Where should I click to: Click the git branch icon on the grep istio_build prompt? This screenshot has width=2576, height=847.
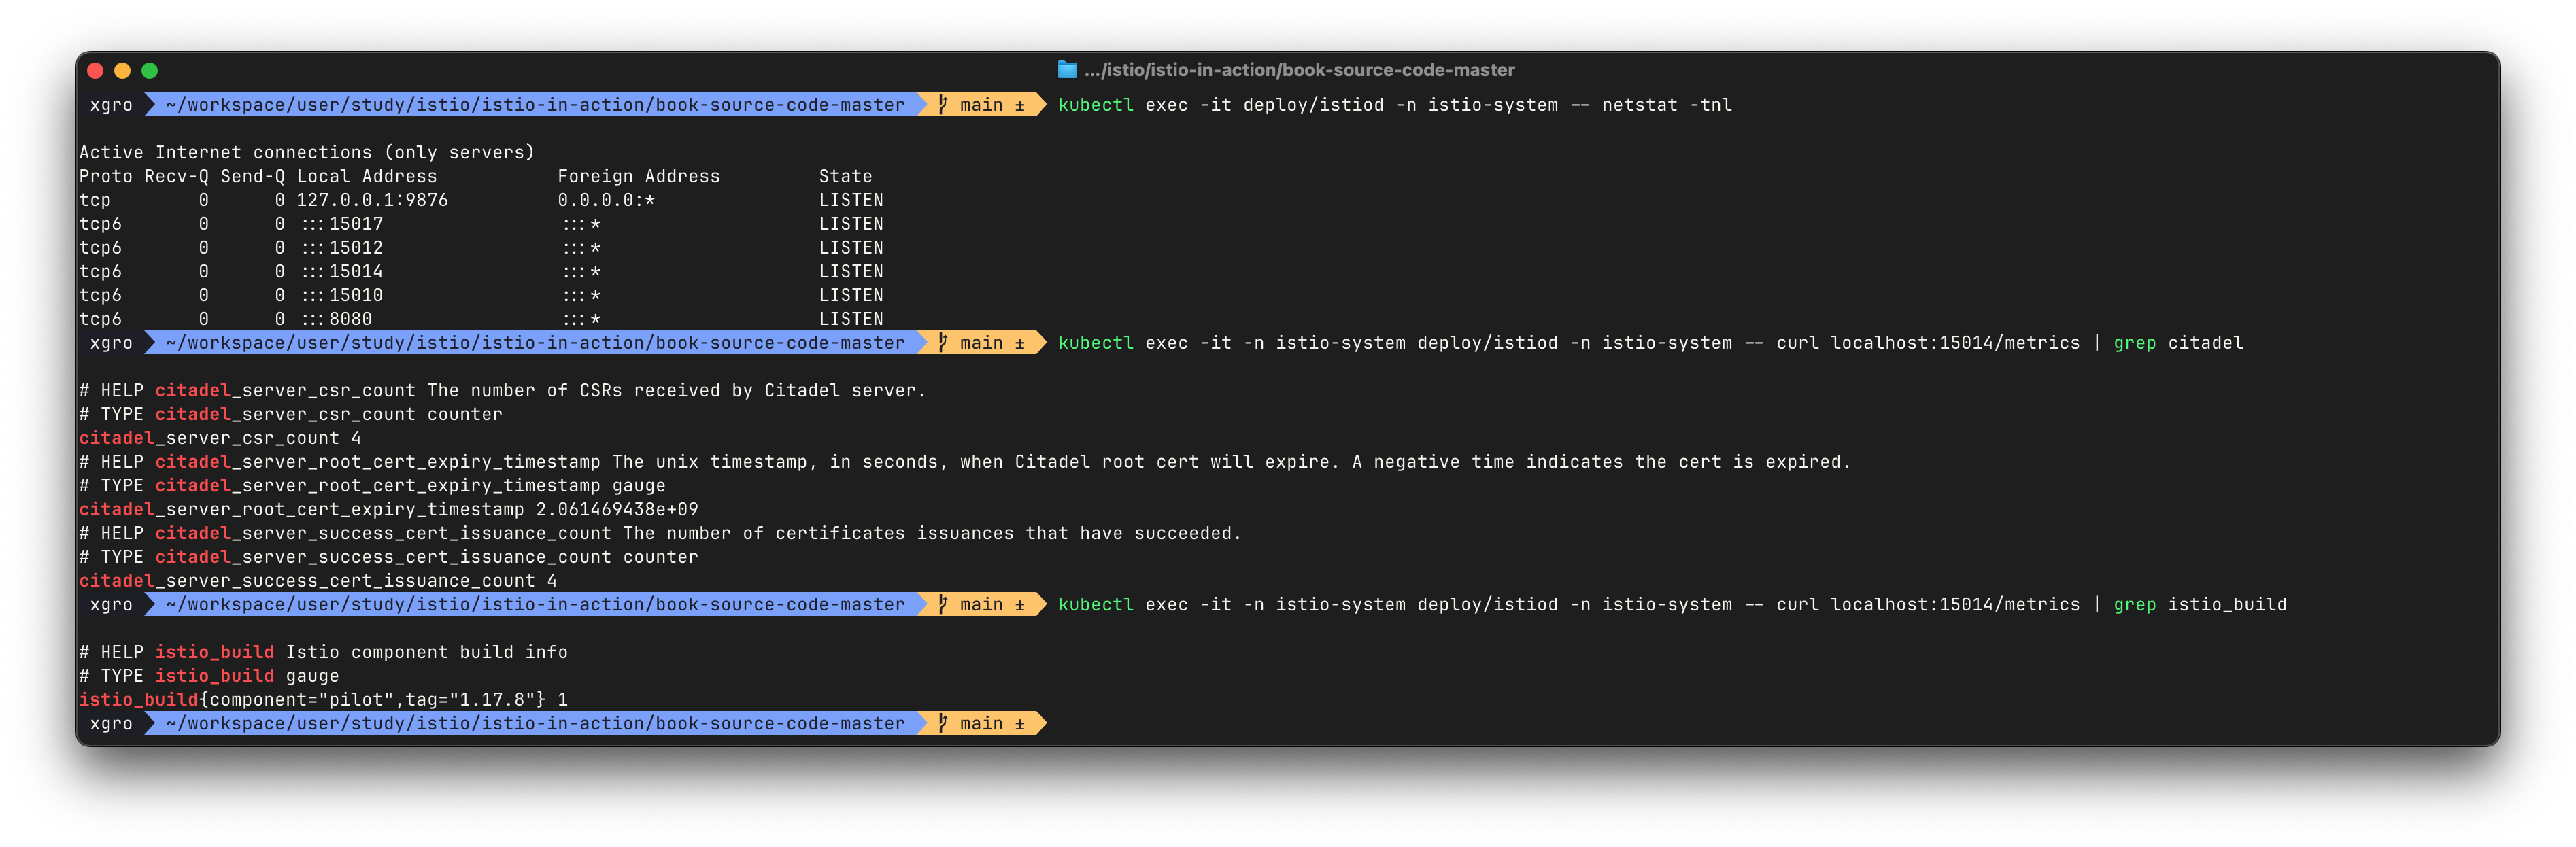coord(943,605)
